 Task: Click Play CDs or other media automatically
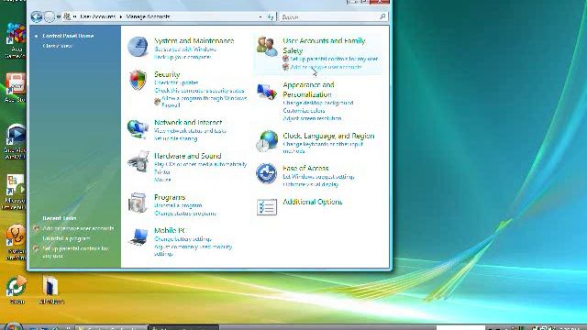(x=201, y=164)
